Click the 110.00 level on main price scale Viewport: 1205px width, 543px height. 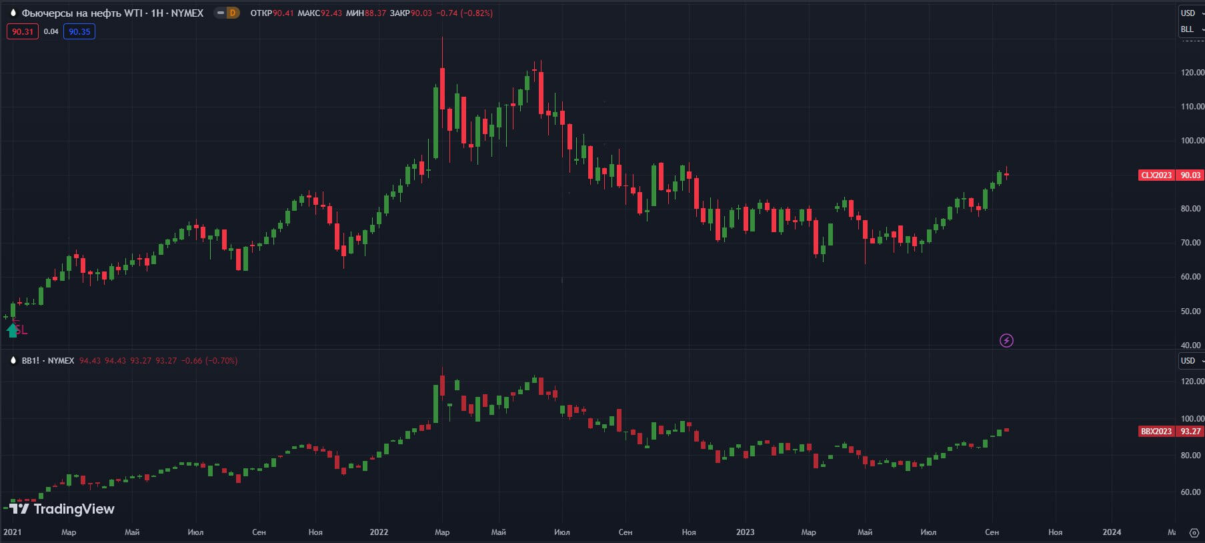1192,107
